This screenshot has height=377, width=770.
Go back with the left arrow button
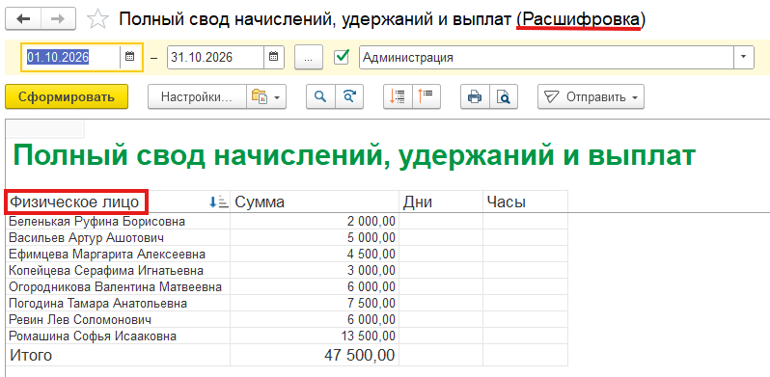[23, 19]
